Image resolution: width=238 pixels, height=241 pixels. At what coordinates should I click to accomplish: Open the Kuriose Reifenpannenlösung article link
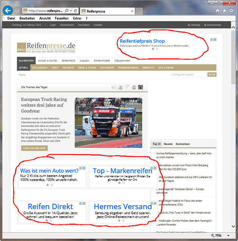pos(184,155)
